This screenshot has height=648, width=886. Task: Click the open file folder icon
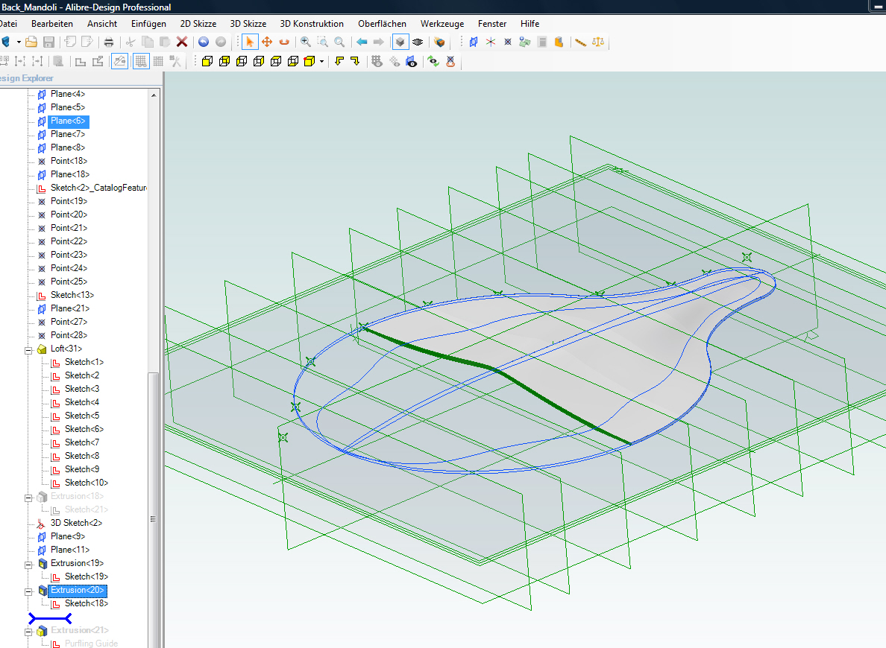pyautogui.click(x=31, y=42)
